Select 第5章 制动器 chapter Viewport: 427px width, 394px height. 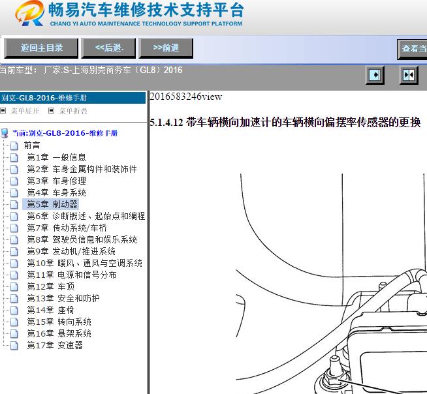tap(52, 204)
